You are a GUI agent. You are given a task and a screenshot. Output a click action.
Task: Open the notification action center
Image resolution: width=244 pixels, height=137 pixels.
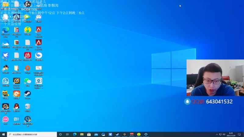239,134
